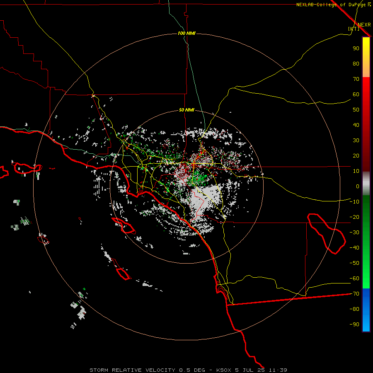
Task: Click the positive 70 scale value
Action: click(356, 79)
